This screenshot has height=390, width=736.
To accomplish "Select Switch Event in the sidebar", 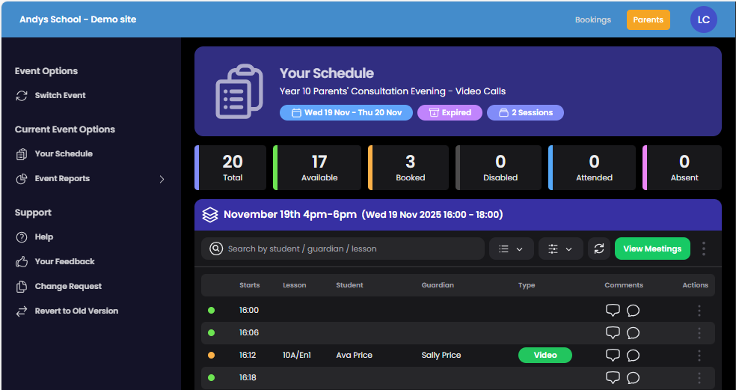I will coord(60,95).
